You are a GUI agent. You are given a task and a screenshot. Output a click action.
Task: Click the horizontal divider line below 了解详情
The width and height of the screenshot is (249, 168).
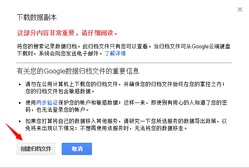tap(124, 63)
